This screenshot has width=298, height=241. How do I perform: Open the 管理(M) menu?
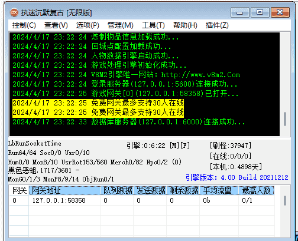coord(121,25)
